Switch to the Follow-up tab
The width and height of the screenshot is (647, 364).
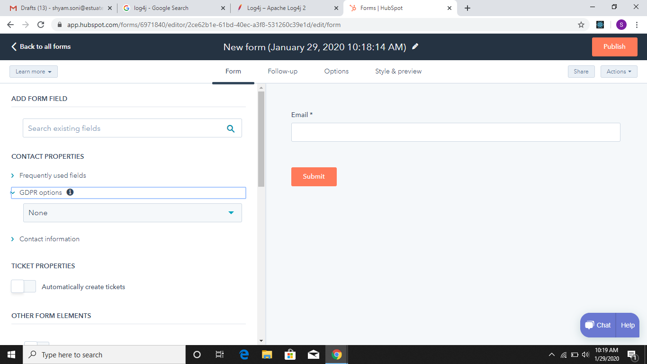282,71
